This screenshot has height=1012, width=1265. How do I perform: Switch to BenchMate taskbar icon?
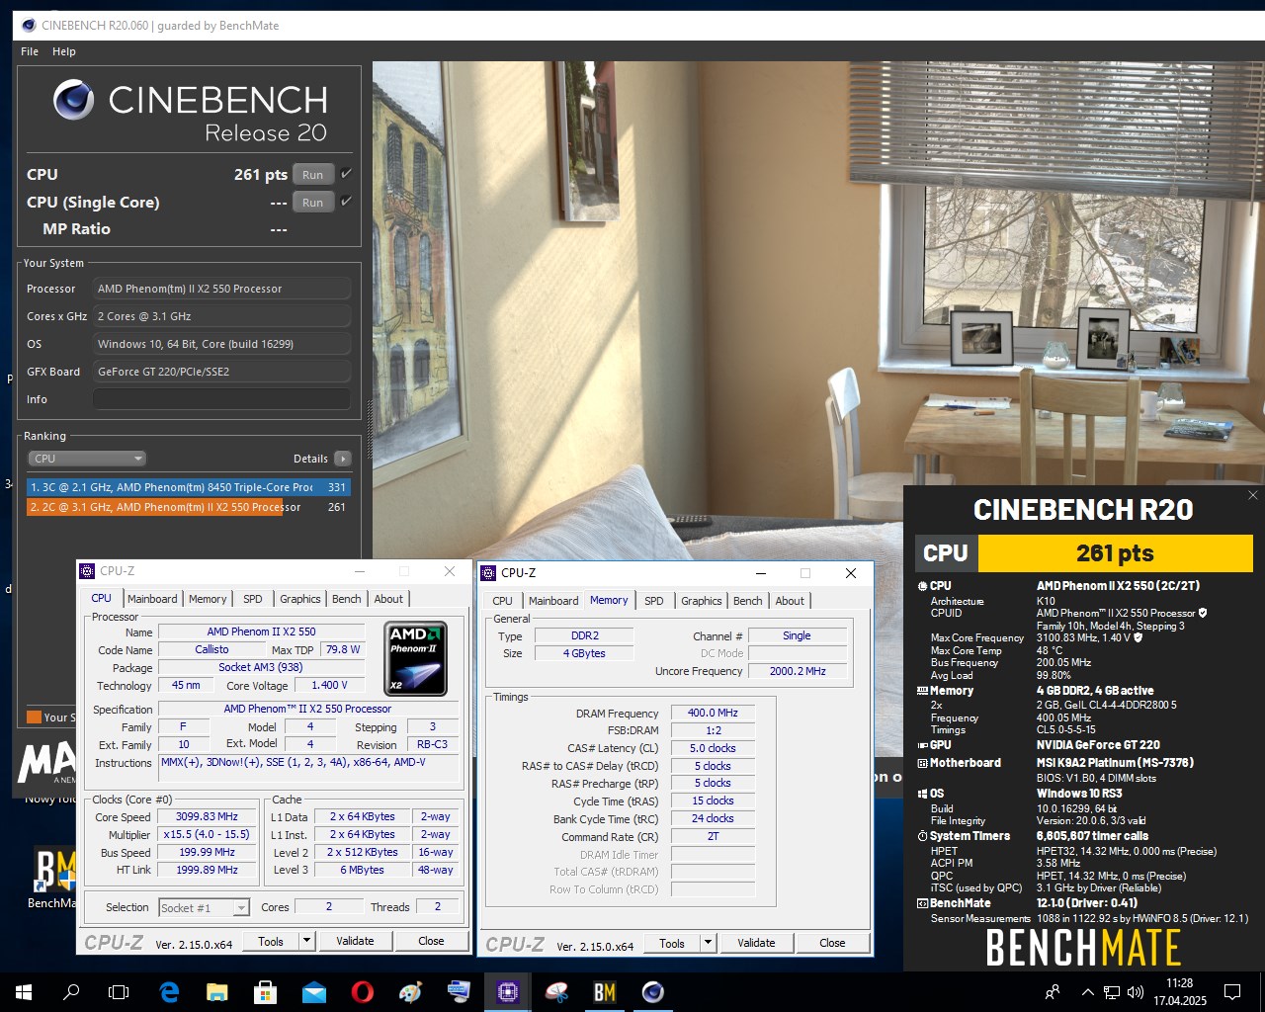[x=604, y=992]
